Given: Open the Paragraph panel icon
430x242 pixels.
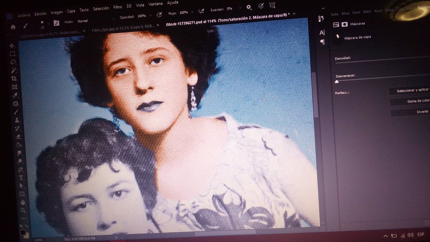Looking at the screenshot, I should tap(322, 42).
